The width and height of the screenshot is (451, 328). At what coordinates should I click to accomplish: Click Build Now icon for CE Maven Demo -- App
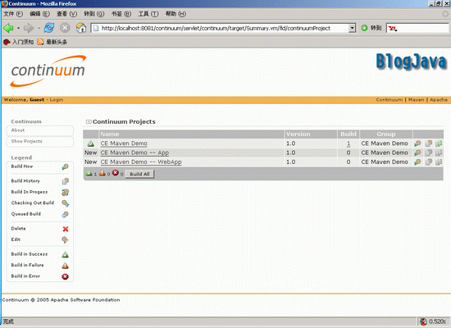coord(417,153)
